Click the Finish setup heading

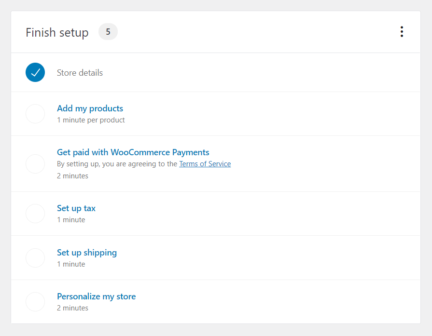pyautogui.click(x=57, y=32)
